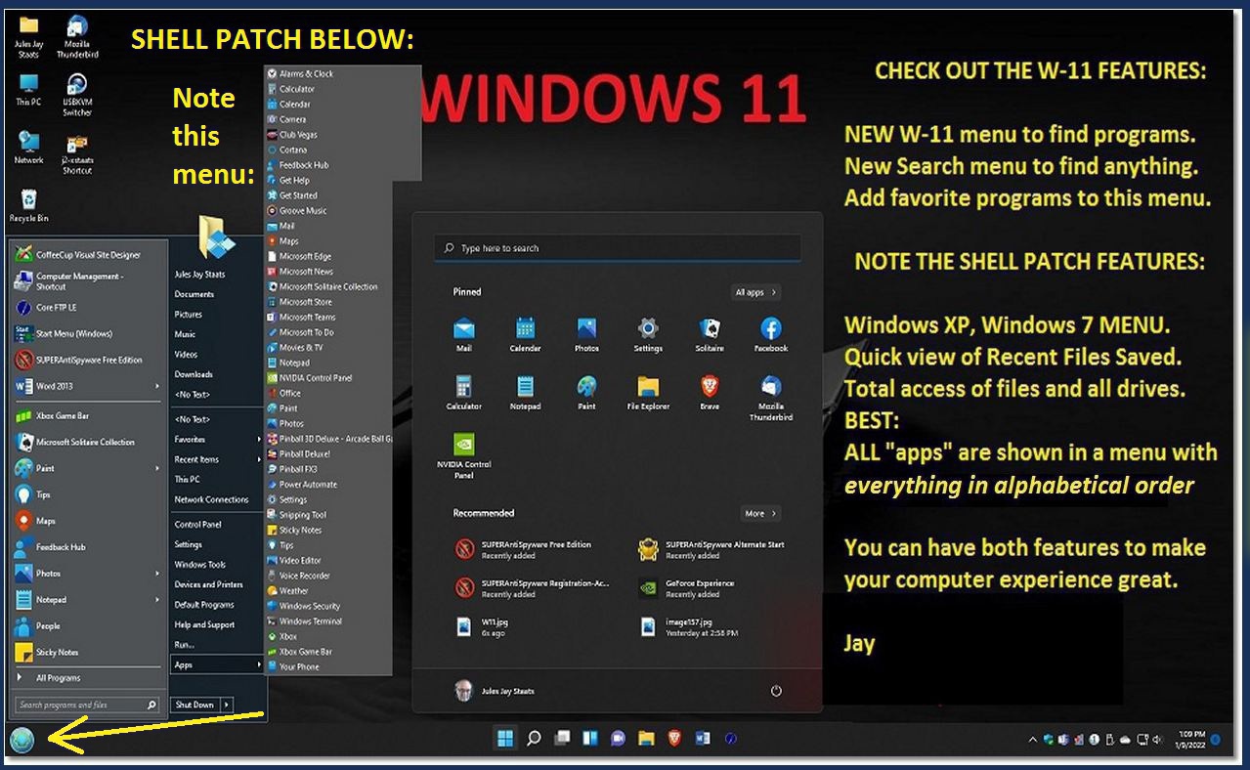Open NVIDIA Control Panel pinned tile
Image resolution: width=1250 pixels, height=770 pixels.
[463, 455]
